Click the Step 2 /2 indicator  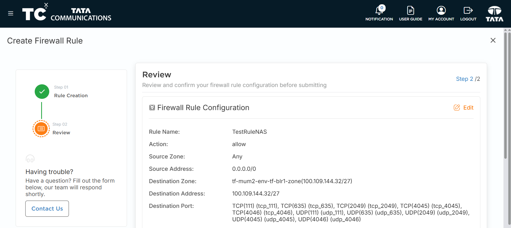coord(468,79)
